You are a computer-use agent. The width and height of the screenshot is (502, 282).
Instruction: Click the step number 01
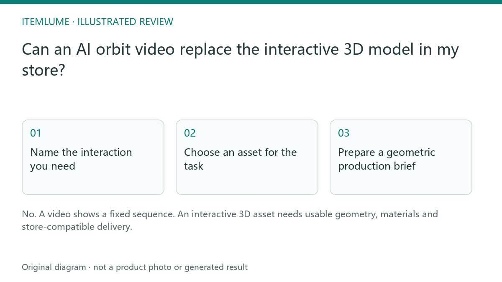click(36, 133)
